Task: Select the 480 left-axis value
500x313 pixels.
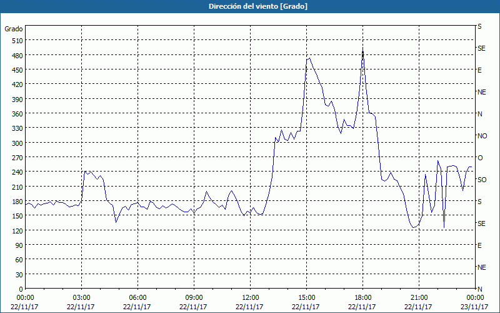Action: pyautogui.click(x=17, y=56)
